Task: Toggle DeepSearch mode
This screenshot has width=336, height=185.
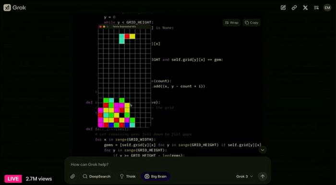Action: click(96, 176)
